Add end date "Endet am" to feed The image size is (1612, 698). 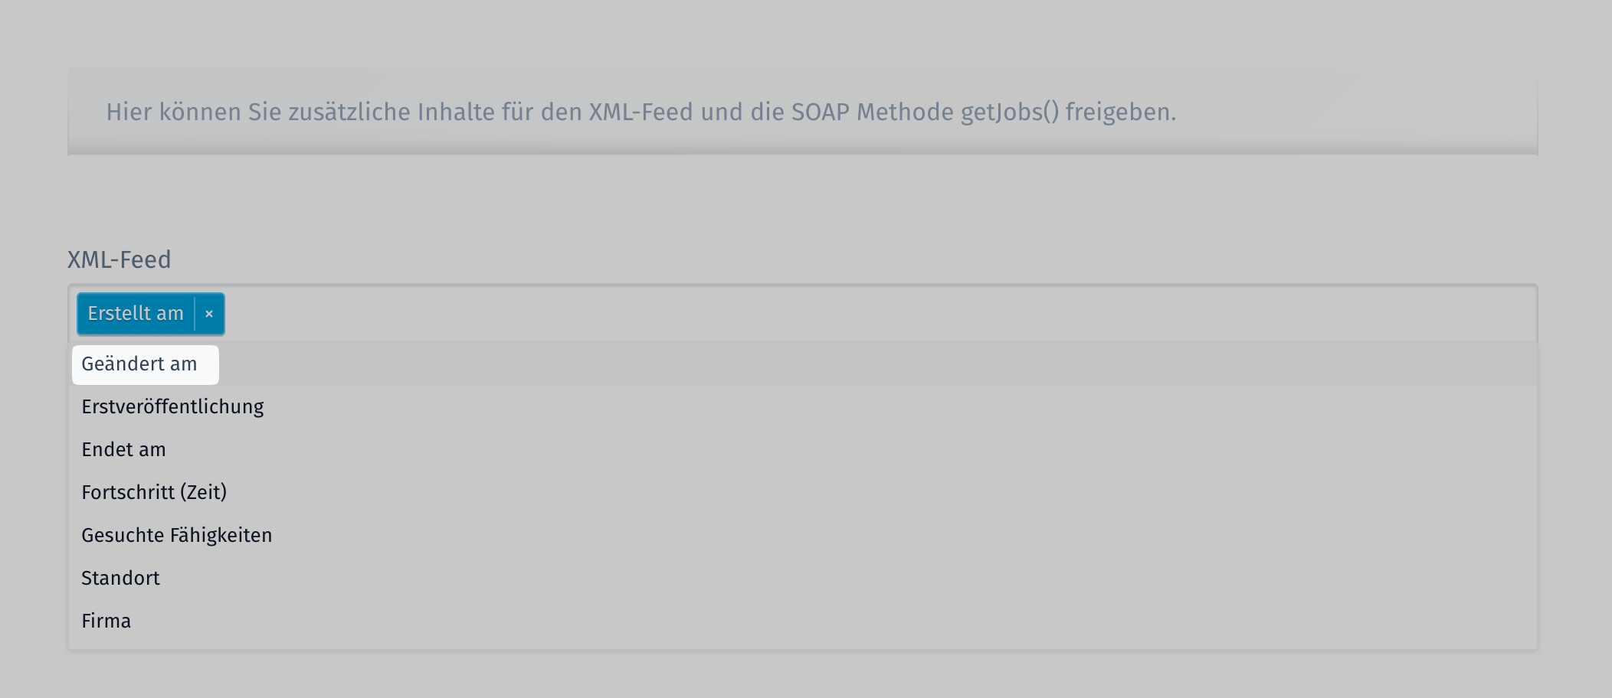123,450
